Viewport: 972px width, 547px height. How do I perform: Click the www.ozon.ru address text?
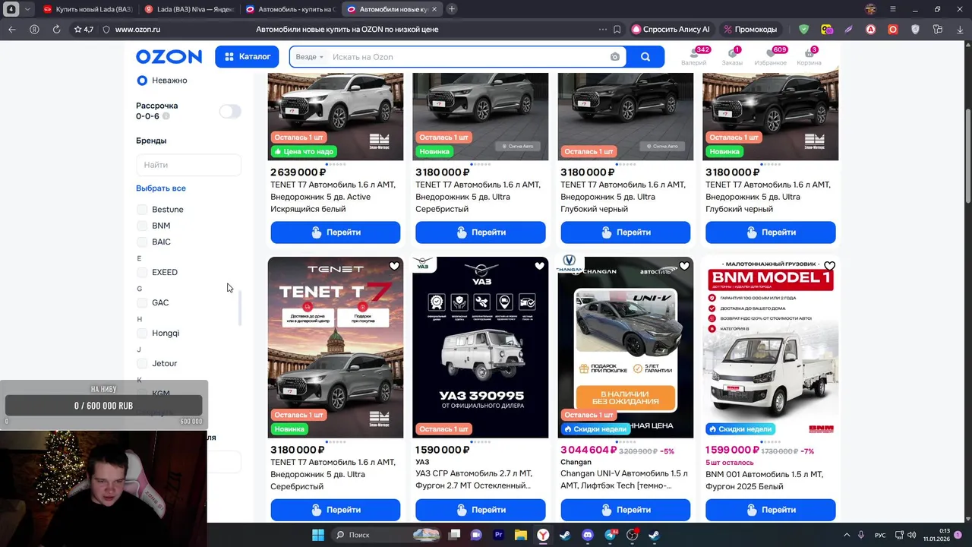[137, 30]
